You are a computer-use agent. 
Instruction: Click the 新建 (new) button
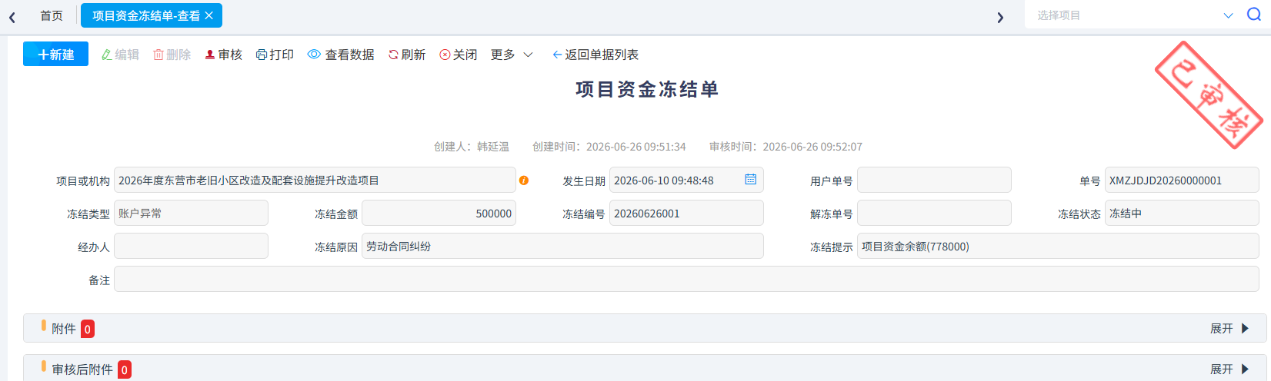[55, 55]
